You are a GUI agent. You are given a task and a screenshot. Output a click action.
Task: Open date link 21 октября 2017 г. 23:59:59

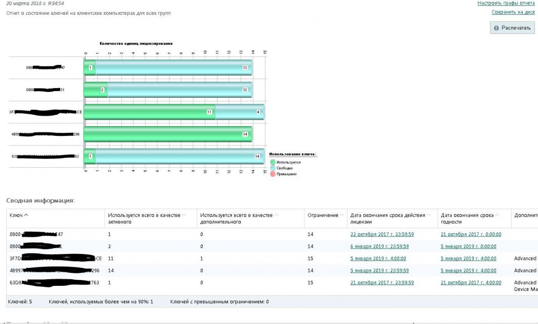click(382, 283)
